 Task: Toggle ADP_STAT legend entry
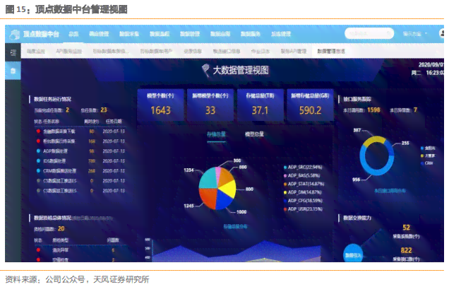(304, 184)
